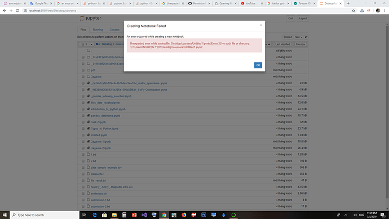
Task: Open the select-all dropdown arrow
Action: point(91,44)
